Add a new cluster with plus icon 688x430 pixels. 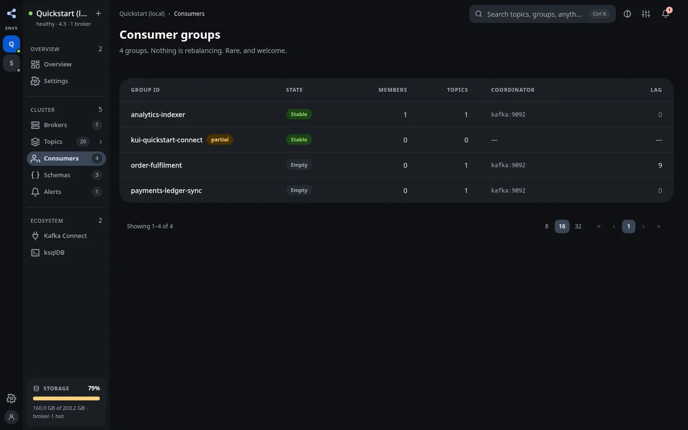[98, 13]
